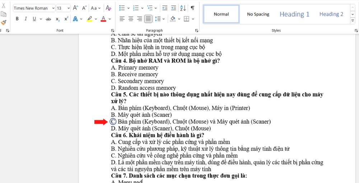359x183 pixels.
Task: Apply subscript formatting
Action: click(58, 19)
